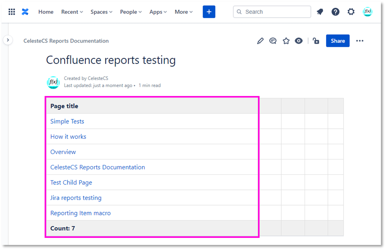Screen dimensions: 386x250
Task: Click the Count: 7 footer cell
Action: (x=152, y=228)
